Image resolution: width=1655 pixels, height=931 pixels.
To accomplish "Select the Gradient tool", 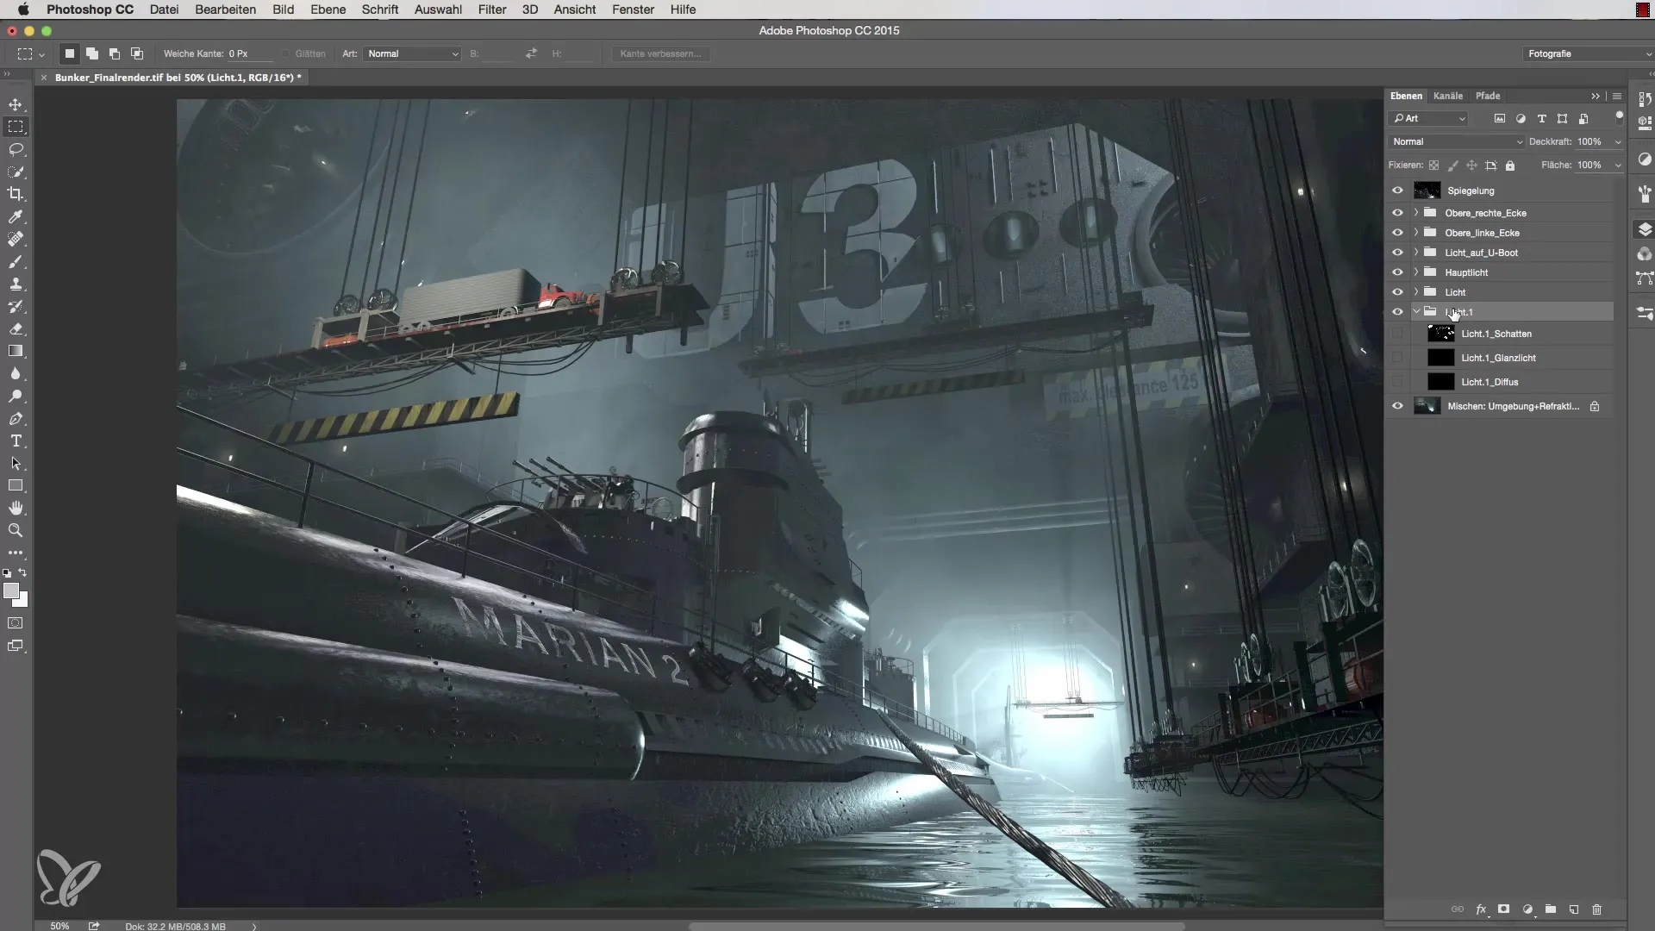I will 16,351.
